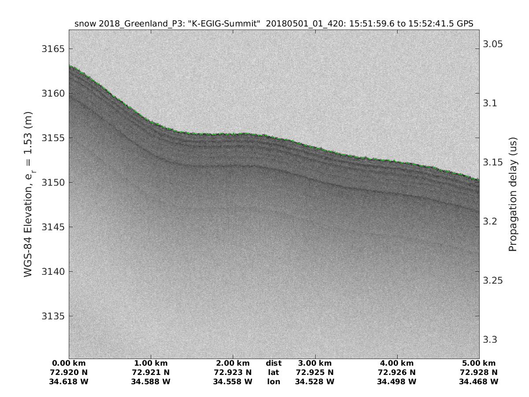Click the 0.00 km distance label
Image resolution: width=529 pixels, height=397 pixels.
click(x=69, y=363)
